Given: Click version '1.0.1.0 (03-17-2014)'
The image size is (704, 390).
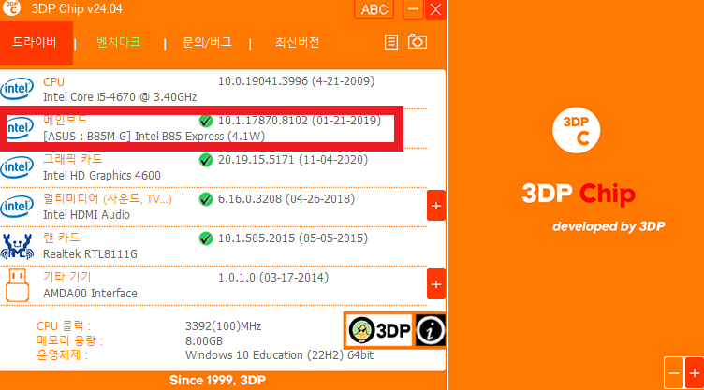Looking at the screenshot, I should click(x=273, y=278).
